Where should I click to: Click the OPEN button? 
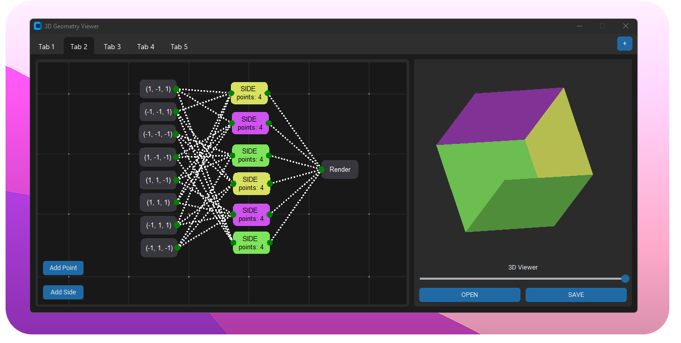(x=469, y=295)
